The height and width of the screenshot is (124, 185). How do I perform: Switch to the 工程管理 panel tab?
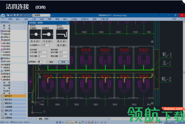pyautogui.click(x=13, y=107)
